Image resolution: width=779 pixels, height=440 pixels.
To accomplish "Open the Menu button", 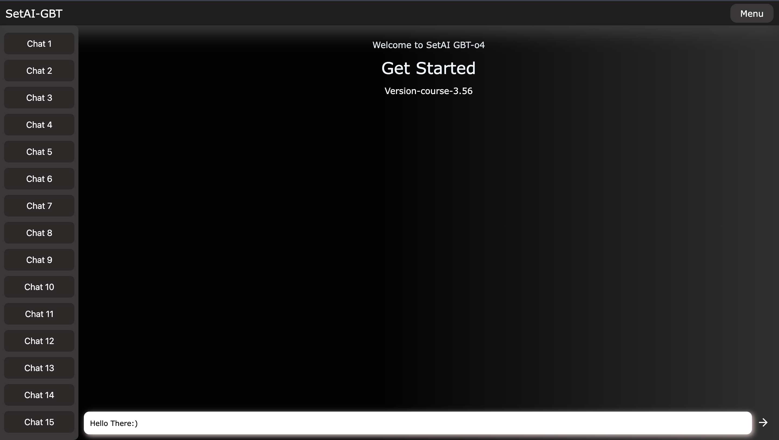I will pyautogui.click(x=751, y=14).
